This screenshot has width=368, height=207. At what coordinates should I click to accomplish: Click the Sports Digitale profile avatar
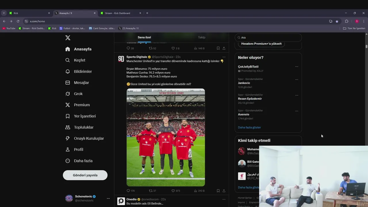(x=121, y=59)
